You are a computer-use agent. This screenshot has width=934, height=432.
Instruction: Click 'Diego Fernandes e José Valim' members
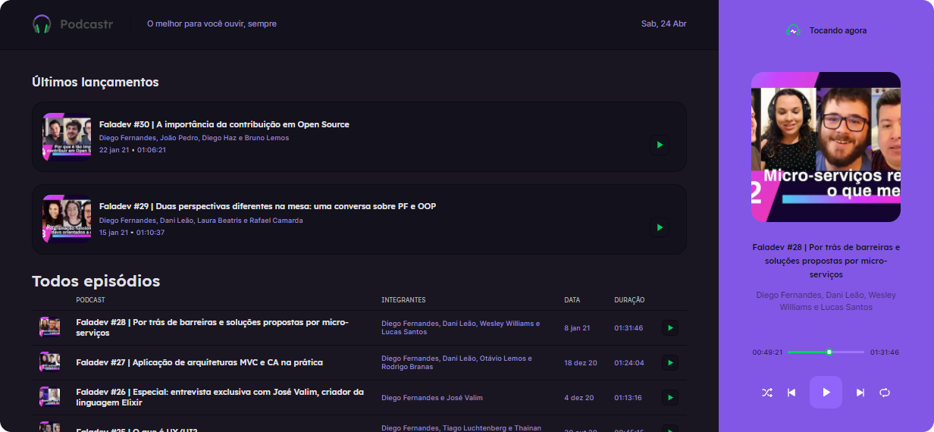(432, 398)
